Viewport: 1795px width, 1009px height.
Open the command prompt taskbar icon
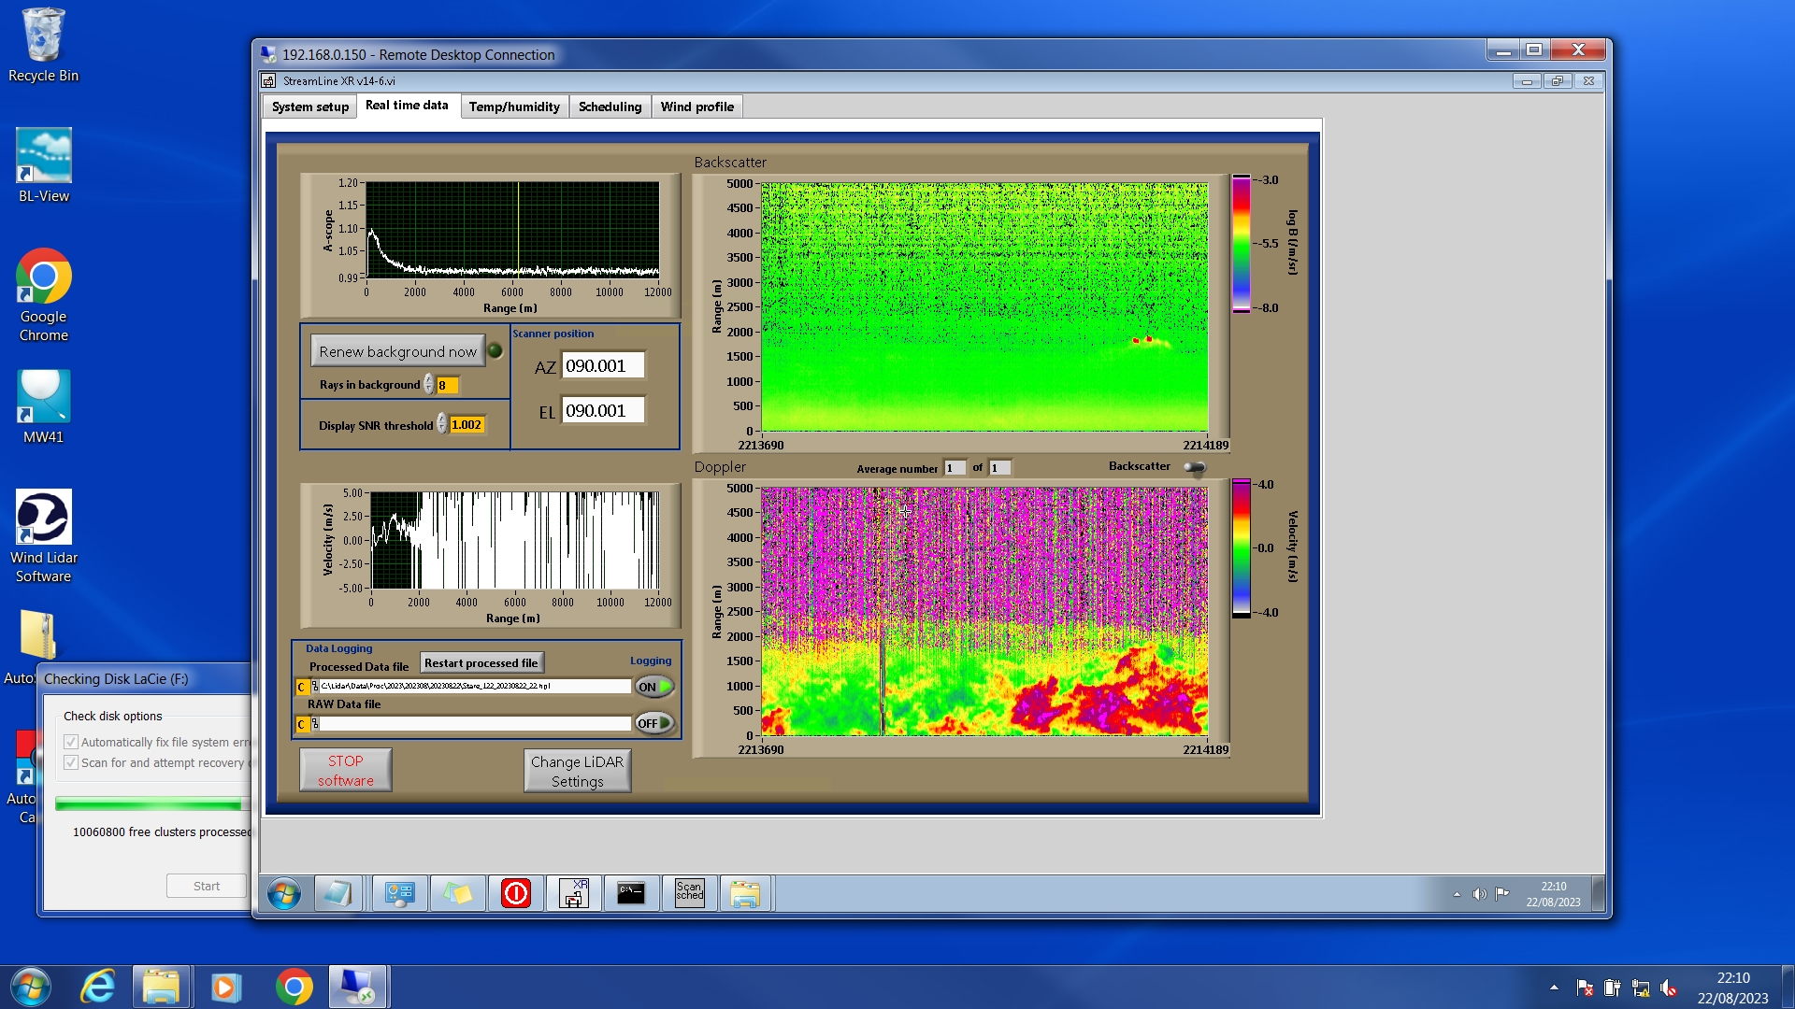click(x=631, y=894)
